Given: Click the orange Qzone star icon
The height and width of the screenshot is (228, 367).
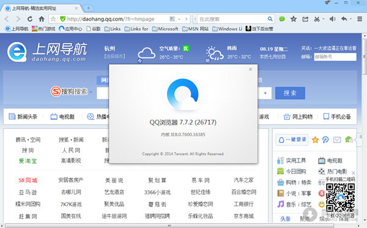Looking at the screenshot, I should pyautogui.click(x=315, y=140).
